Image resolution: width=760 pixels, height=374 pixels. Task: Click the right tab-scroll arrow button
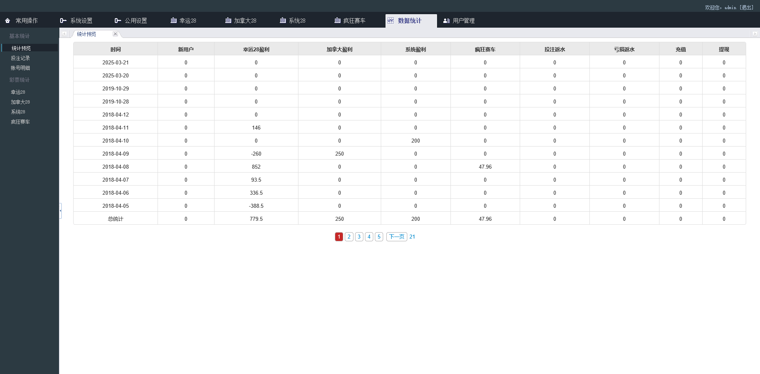click(x=755, y=34)
